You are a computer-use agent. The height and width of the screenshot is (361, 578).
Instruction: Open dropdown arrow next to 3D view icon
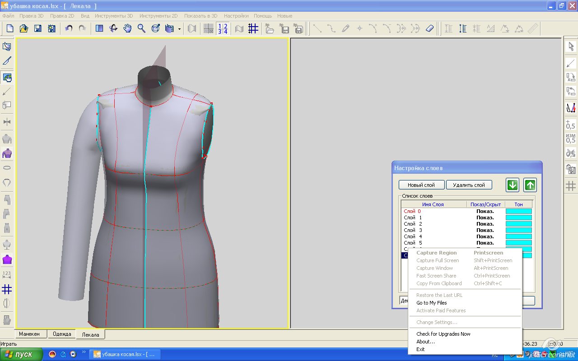(x=179, y=29)
